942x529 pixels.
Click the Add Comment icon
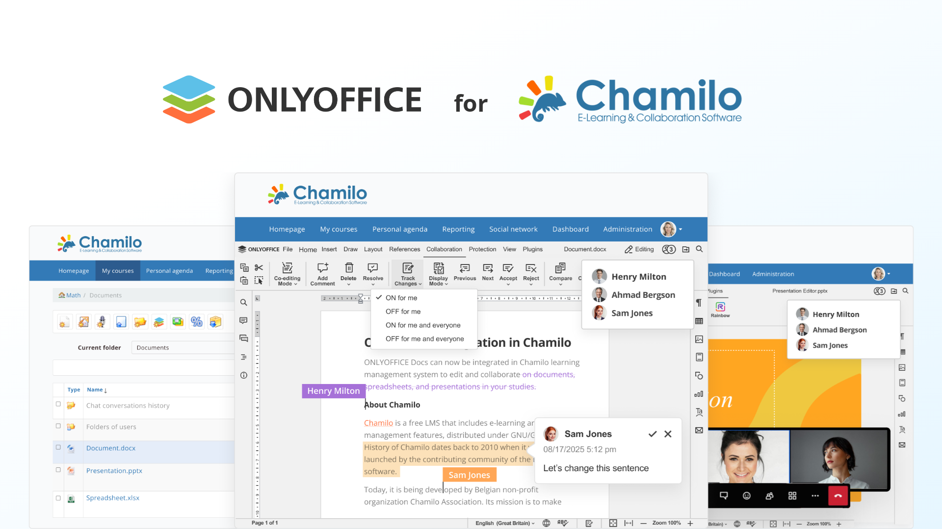(x=322, y=268)
